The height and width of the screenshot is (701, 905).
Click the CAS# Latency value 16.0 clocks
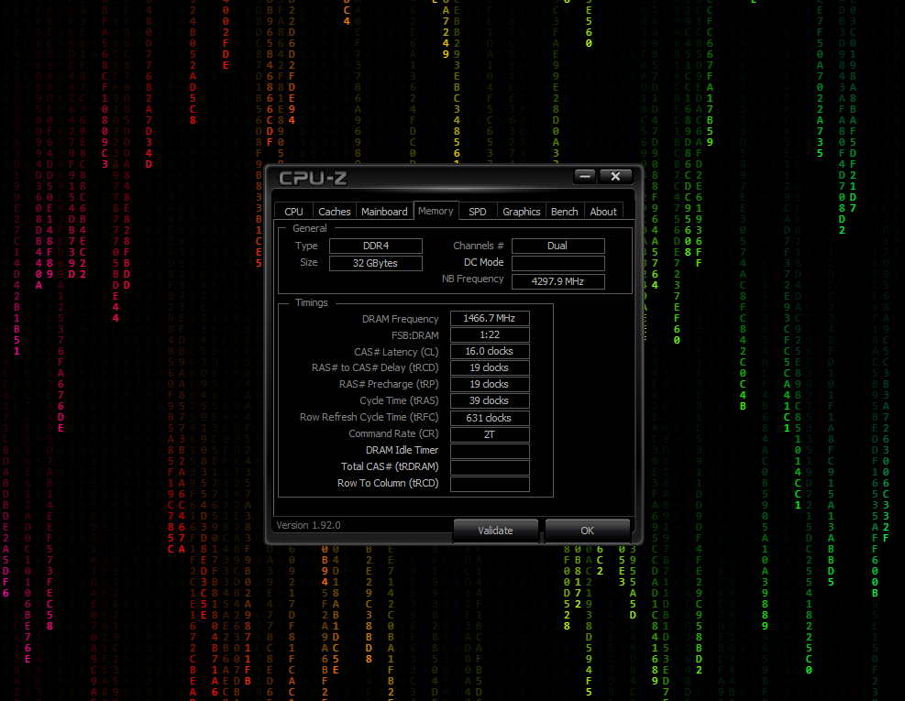tap(490, 351)
